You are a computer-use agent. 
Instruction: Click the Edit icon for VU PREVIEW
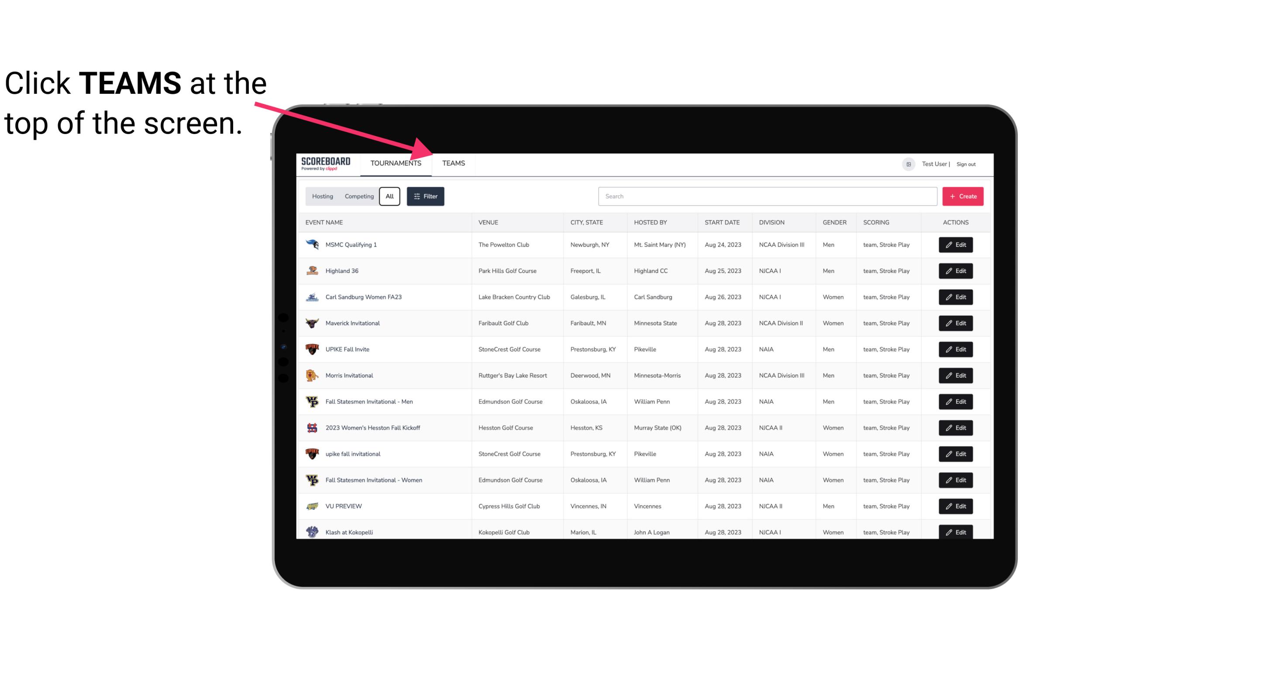tap(955, 505)
